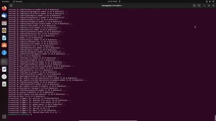
Task: Open the clock calendar Jul 10 06:48
Action: [x=112, y=1]
